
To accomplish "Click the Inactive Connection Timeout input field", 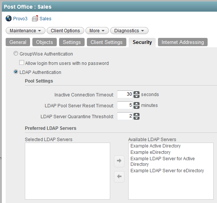I will tap(125, 94).
